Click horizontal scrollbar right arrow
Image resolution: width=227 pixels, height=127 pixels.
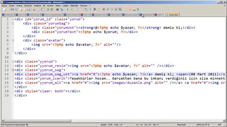[224, 121]
